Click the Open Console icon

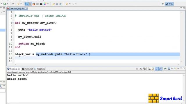175,69
